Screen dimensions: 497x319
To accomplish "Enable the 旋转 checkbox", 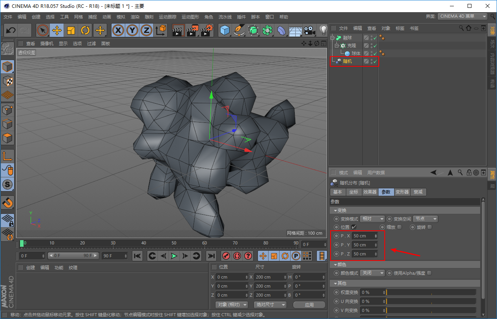I will [x=429, y=227].
